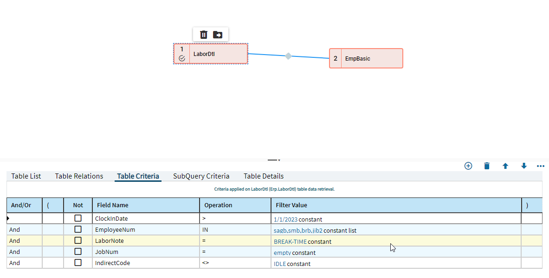
Task: Click the BREAK-TIME filter value link
Action: (x=290, y=242)
